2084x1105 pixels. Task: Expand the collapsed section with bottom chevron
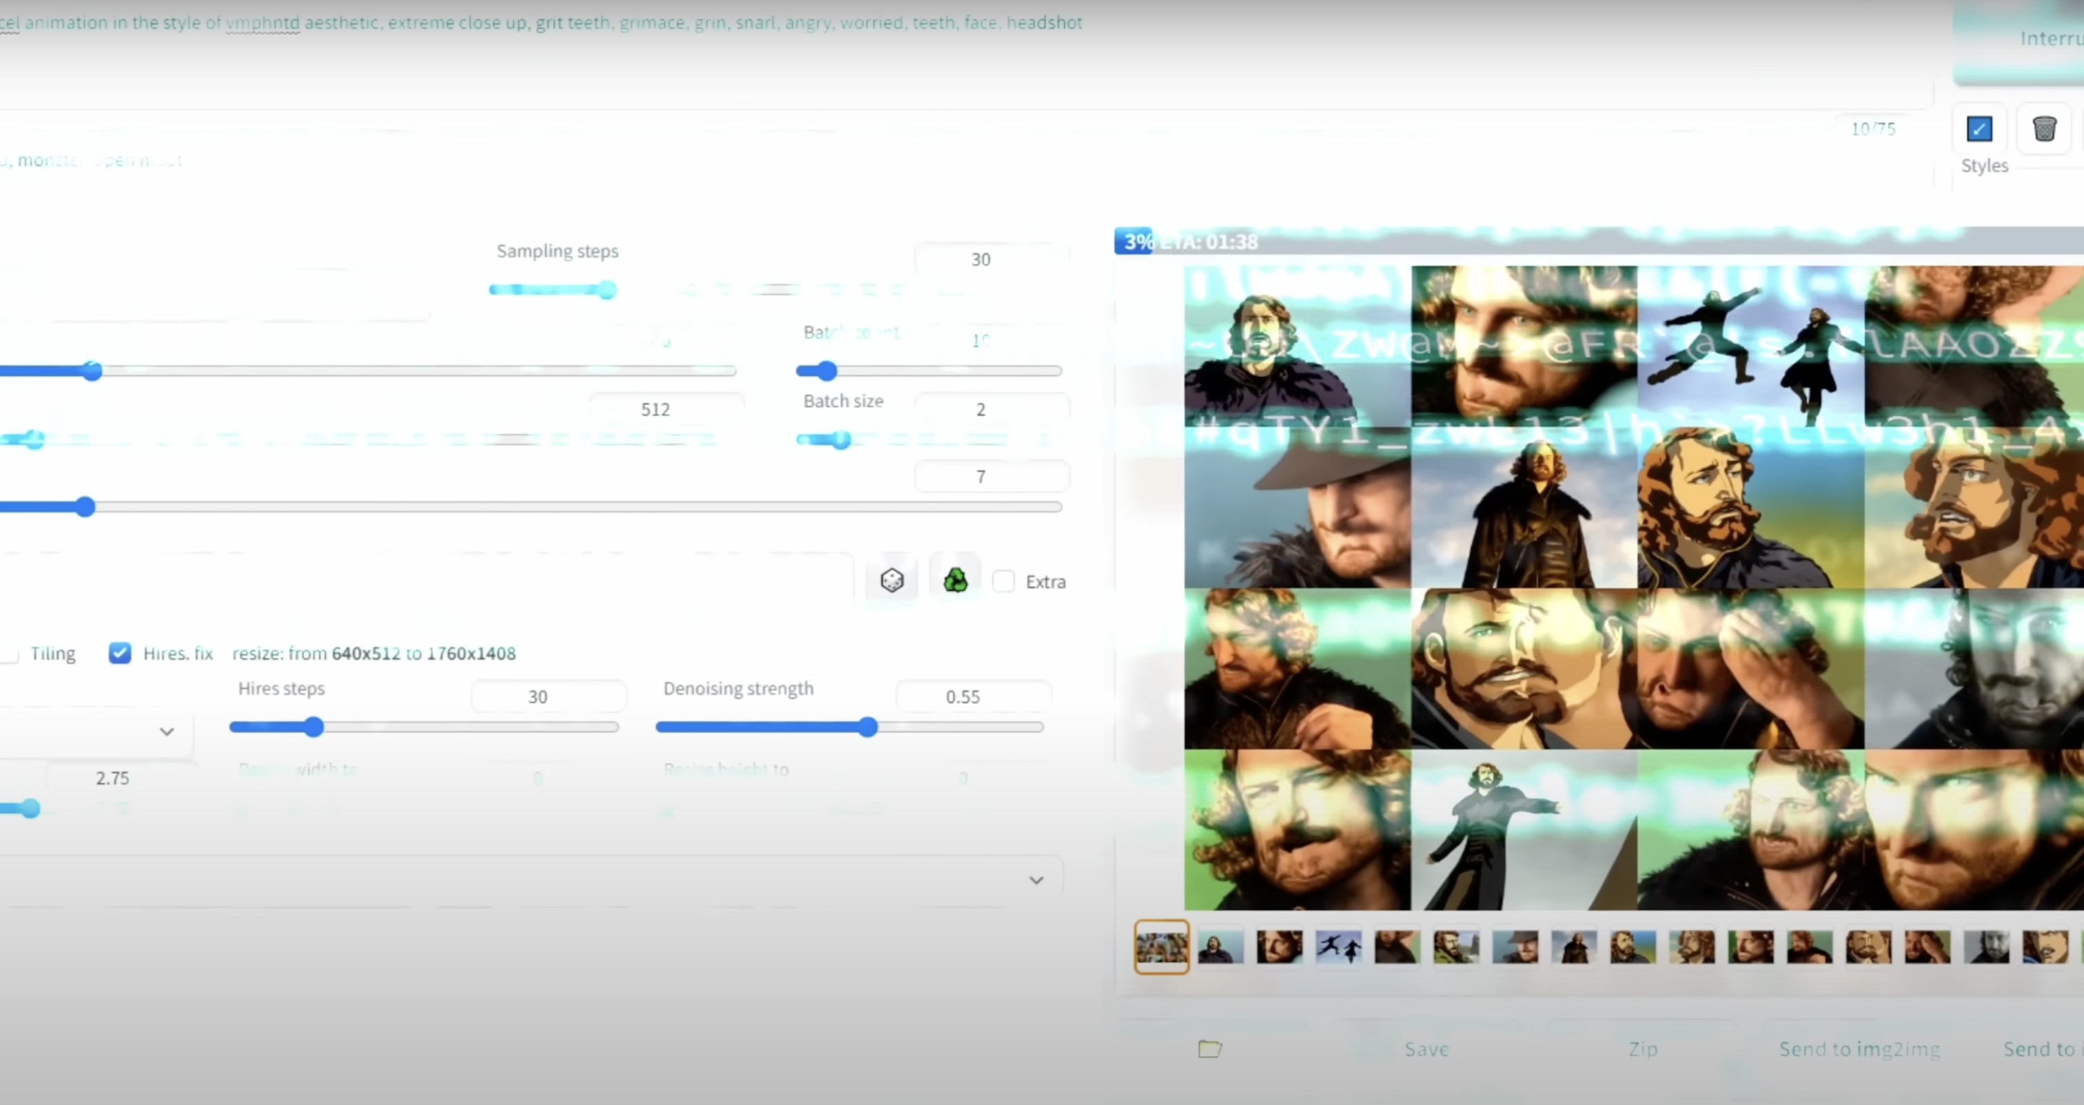(1036, 880)
